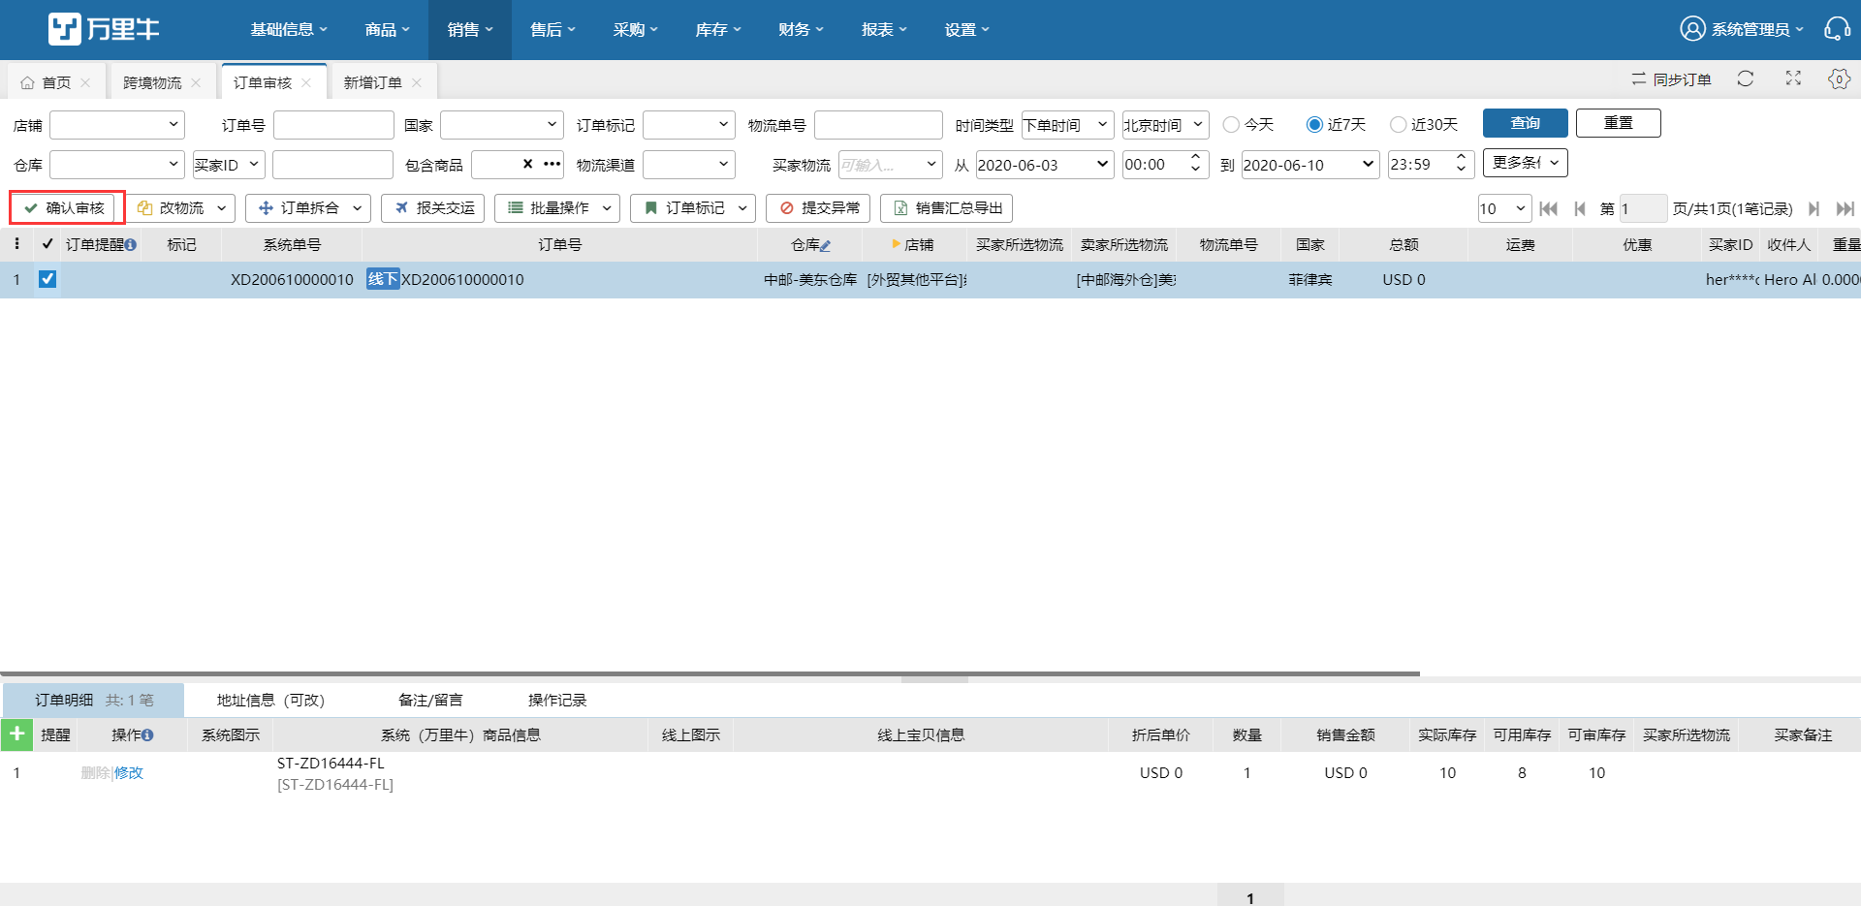This screenshot has height=906, width=1861.
Task: Open the 库存 top menu
Action: tap(718, 29)
